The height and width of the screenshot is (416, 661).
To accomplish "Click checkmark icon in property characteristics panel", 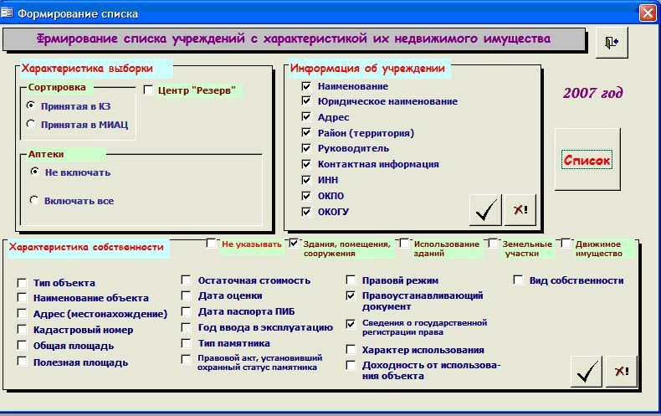I will pyautogui.click(x=586, y=371).
